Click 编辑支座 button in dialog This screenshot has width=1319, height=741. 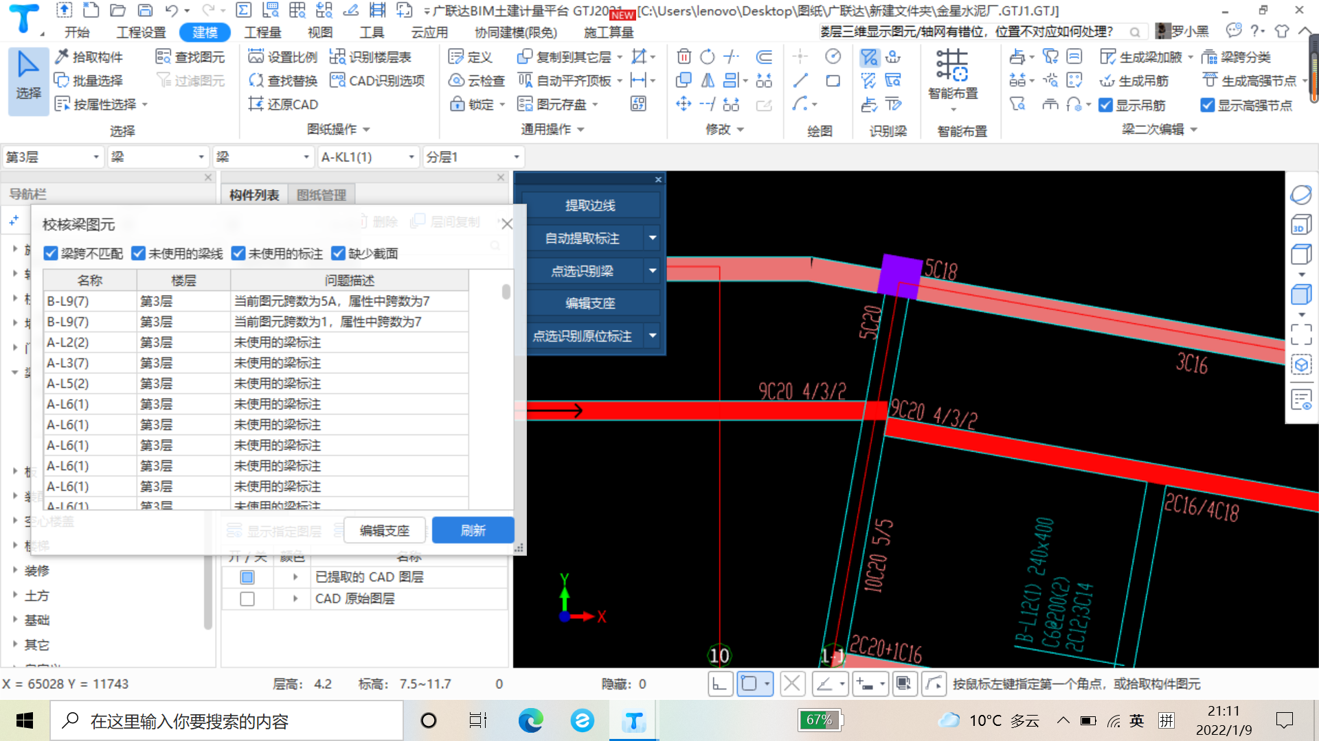click(x=384, y=530)
